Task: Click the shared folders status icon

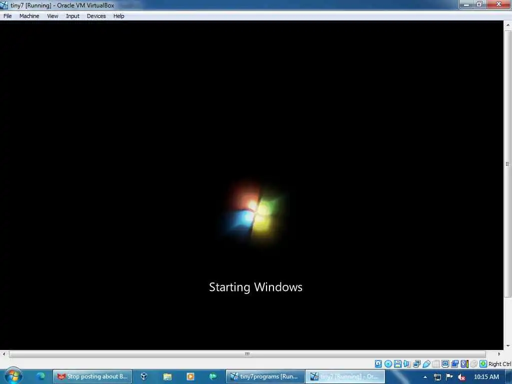Action: tap(435, 364)
